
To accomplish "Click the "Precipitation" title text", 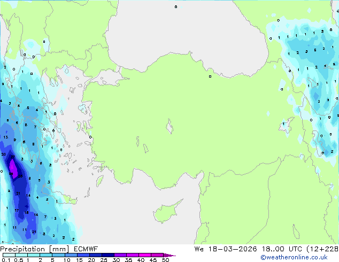I will click(22, 249).
